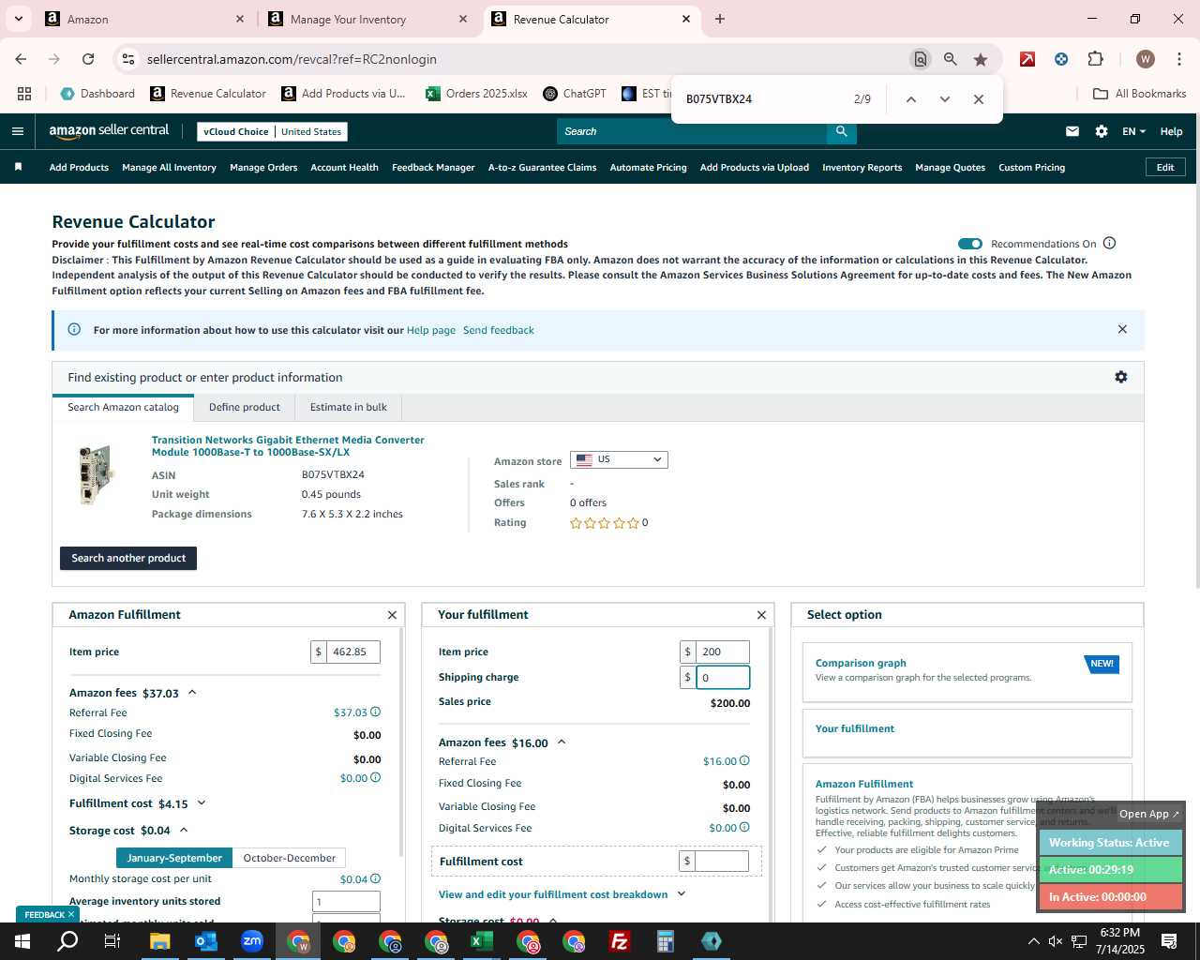This screenshot has height=960, width=1200.
Task: Open Outlook from the taskbar
Action: click(206, 941)
